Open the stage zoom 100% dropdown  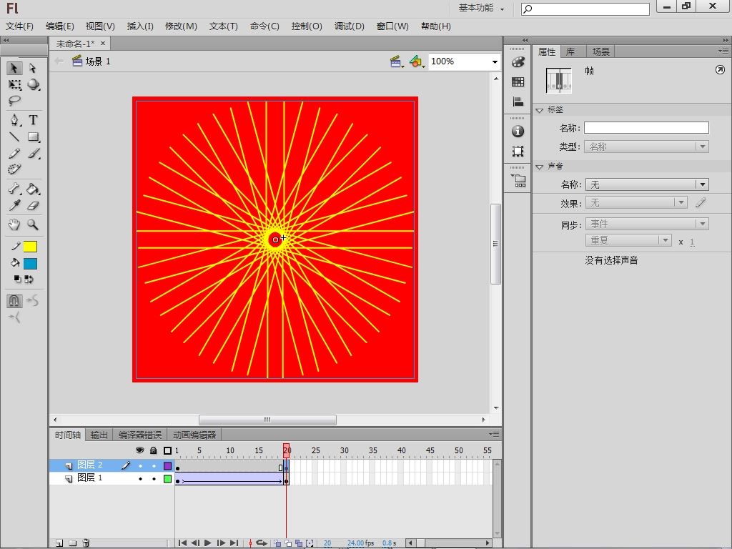point(494,62)
